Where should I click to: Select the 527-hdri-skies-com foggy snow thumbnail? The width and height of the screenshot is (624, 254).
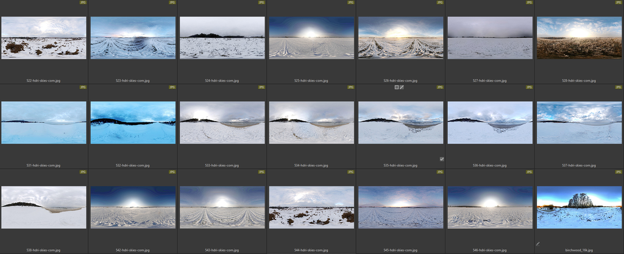(490, 37)
